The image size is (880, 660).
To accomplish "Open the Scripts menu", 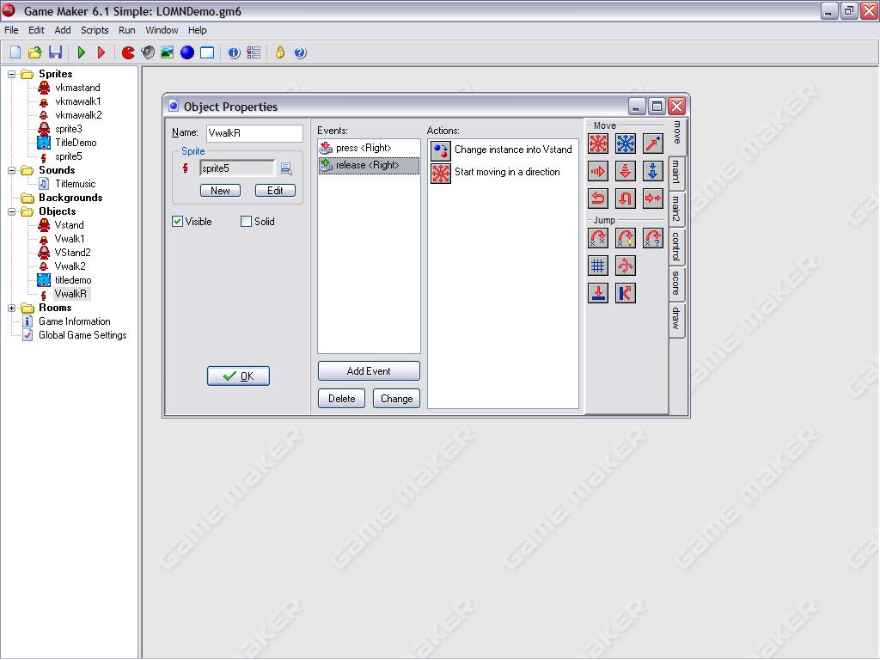I will [x=95, y=30].
